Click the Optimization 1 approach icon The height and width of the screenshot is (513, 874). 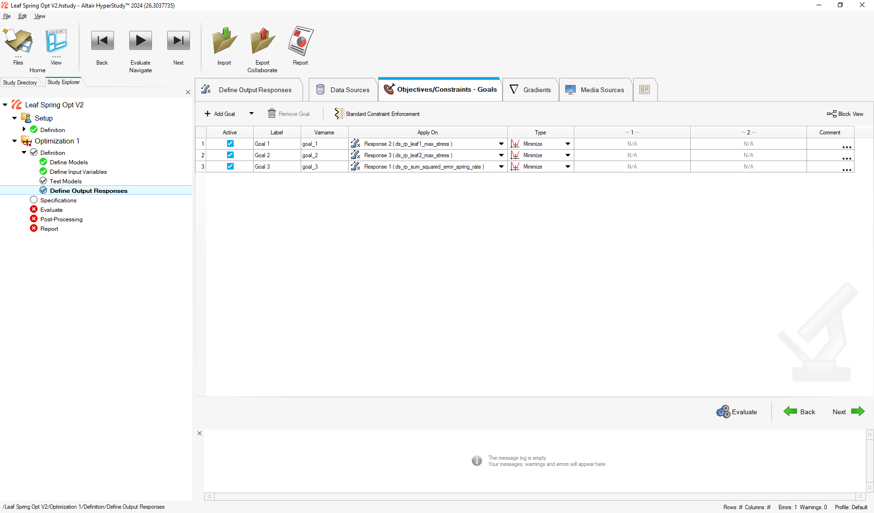click(x=26, y=141)
